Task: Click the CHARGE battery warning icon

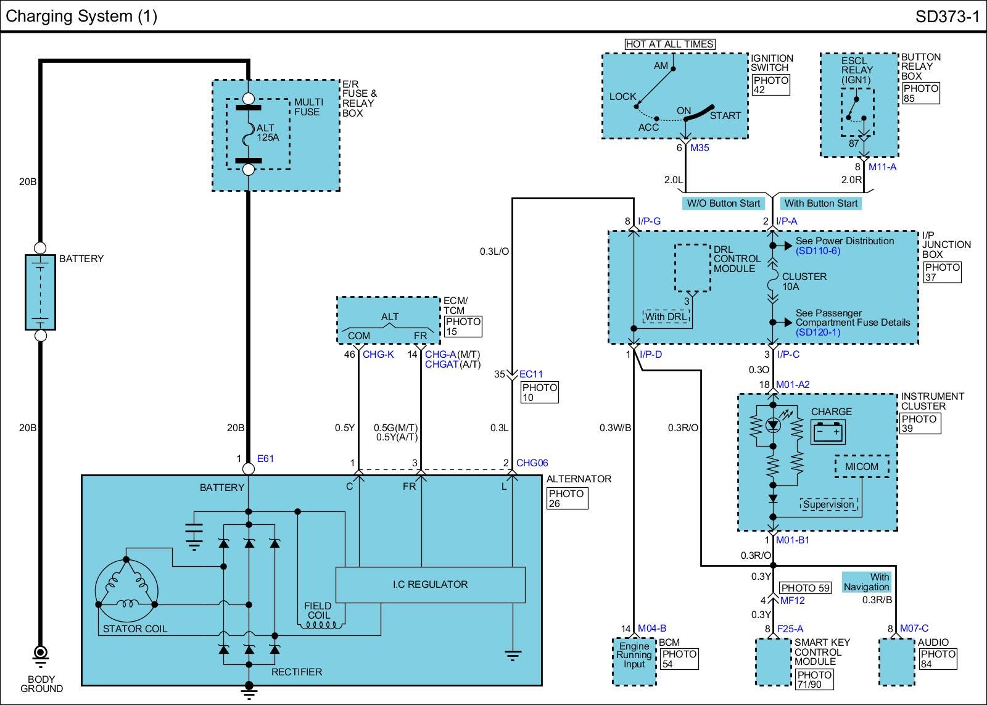Action: point(828,432)
